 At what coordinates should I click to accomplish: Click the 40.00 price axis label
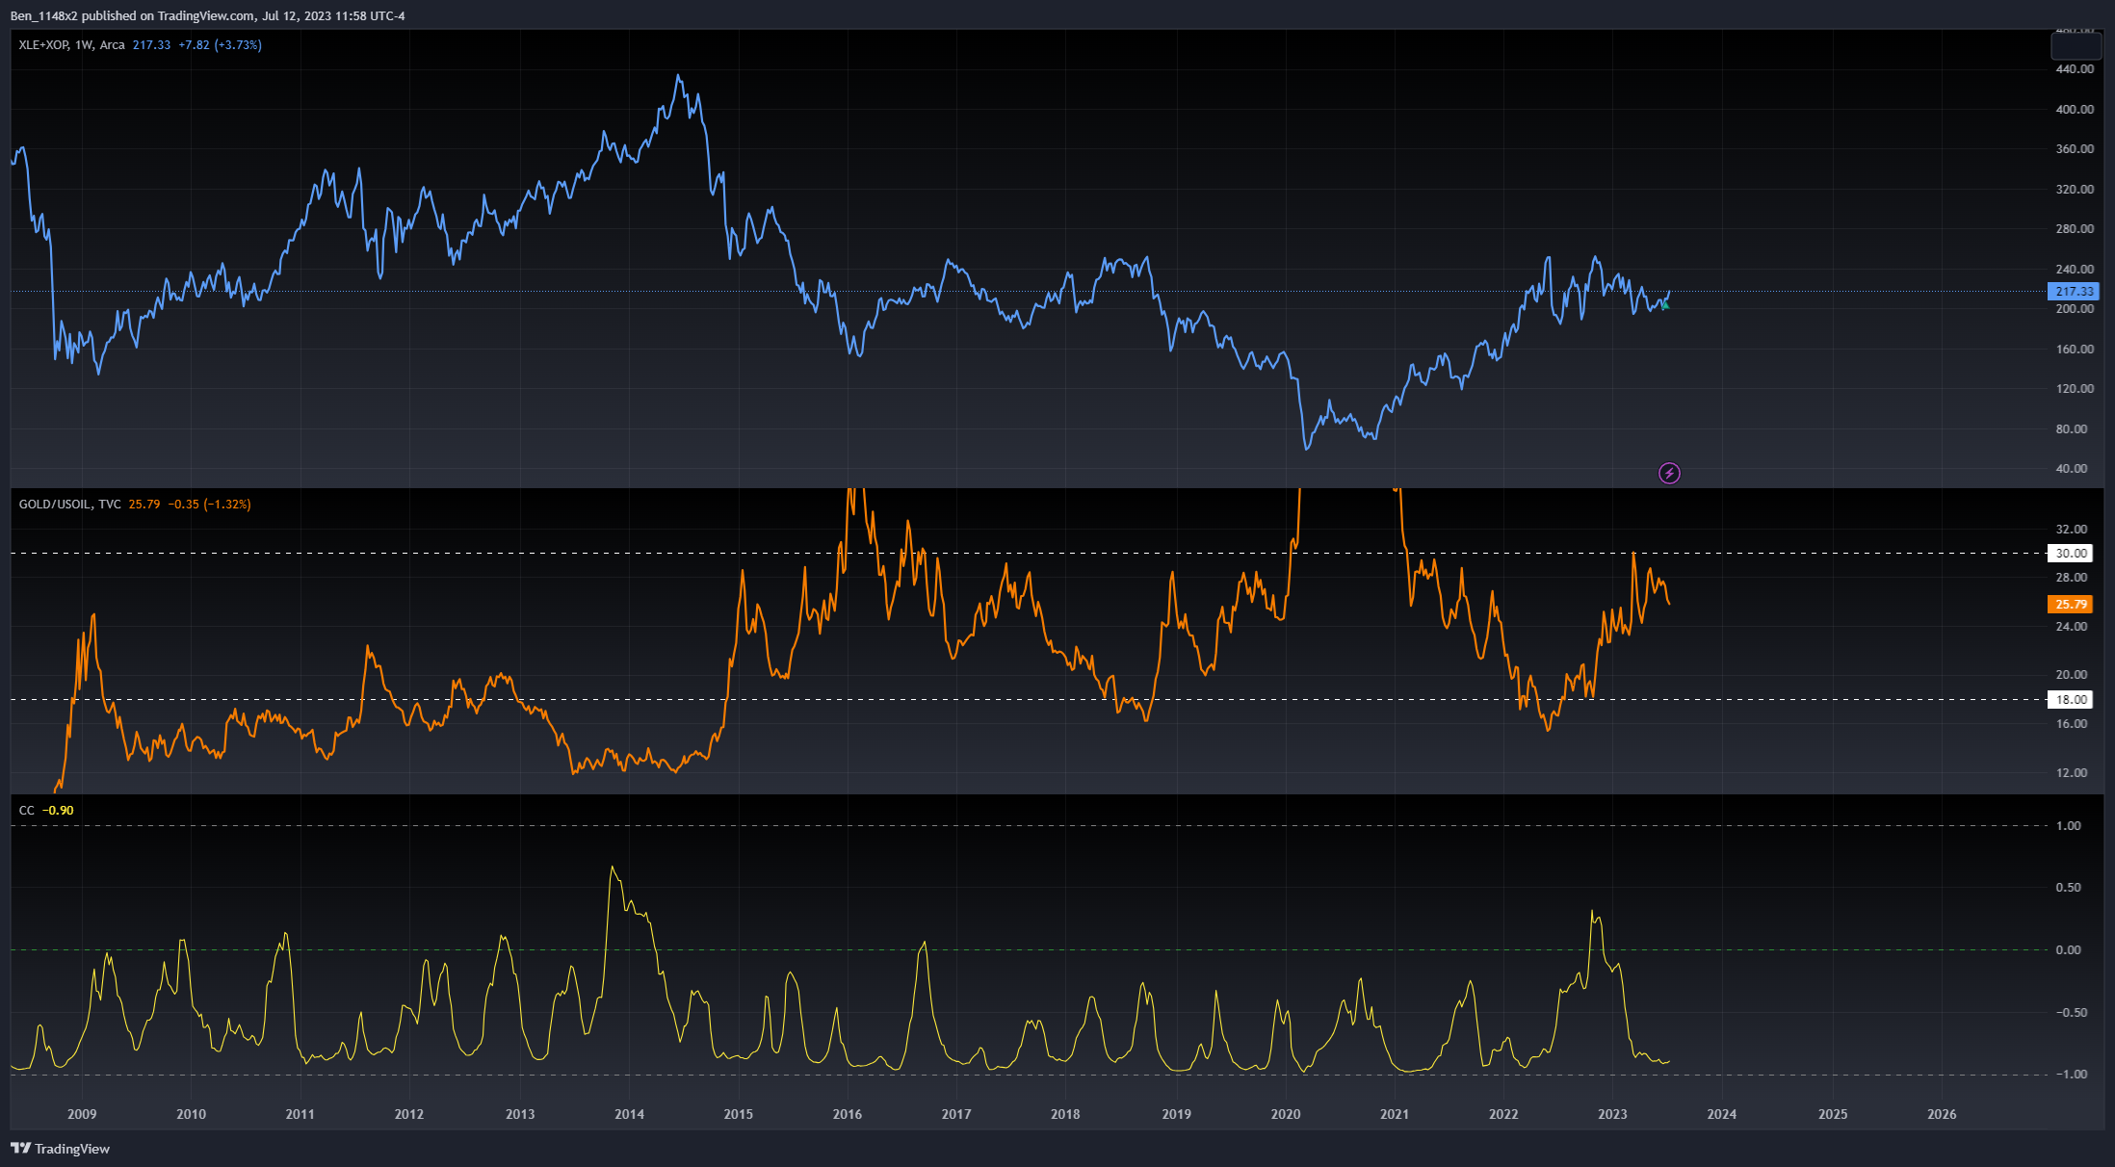(x=2072, y=469)
